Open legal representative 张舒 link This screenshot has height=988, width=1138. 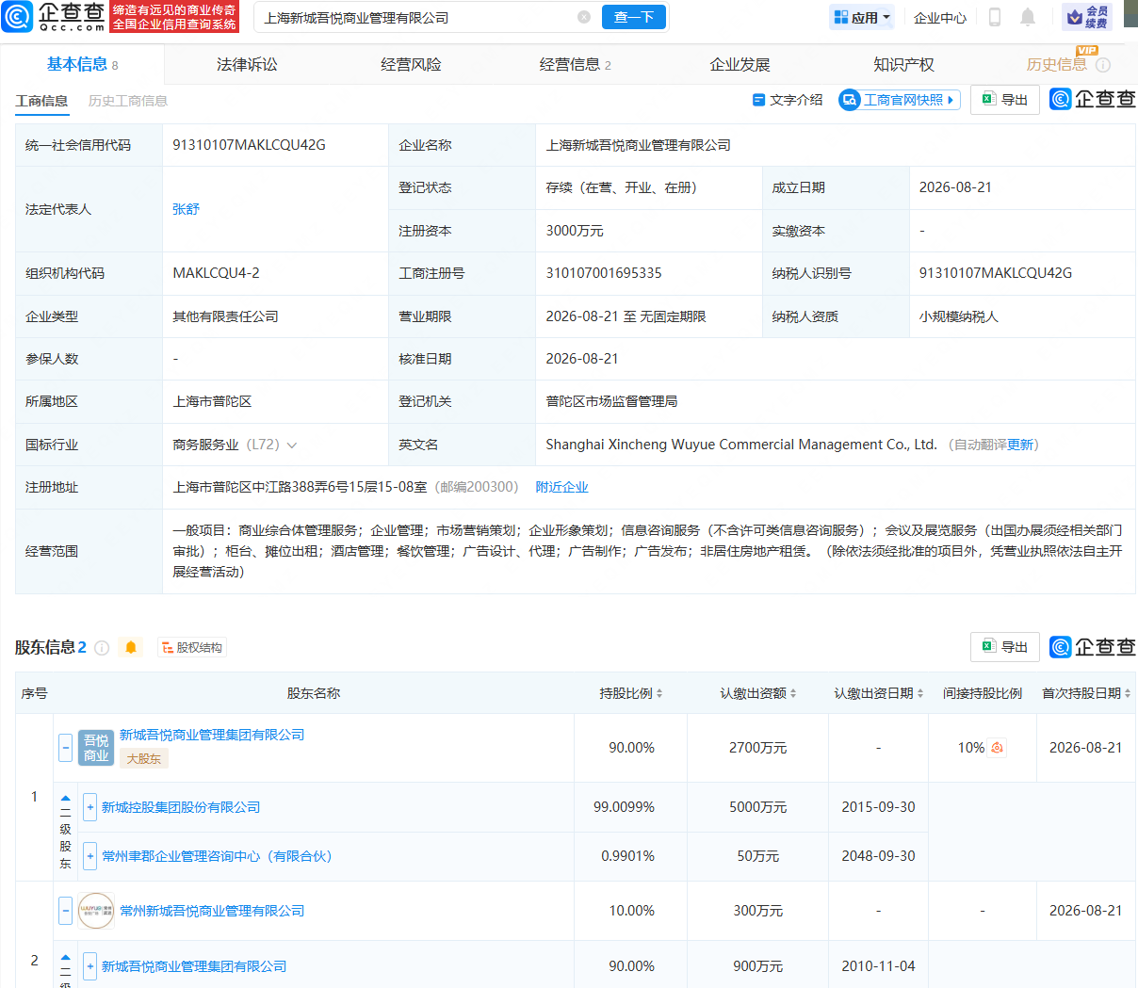click(x=186, y=209)
